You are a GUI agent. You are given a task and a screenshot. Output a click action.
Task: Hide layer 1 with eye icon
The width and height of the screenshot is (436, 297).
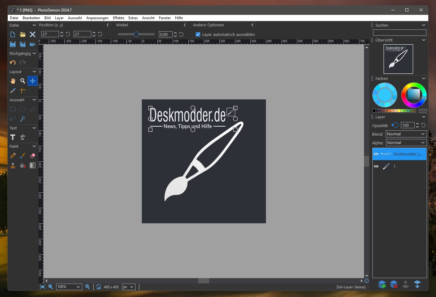click(x=376, y=166)
